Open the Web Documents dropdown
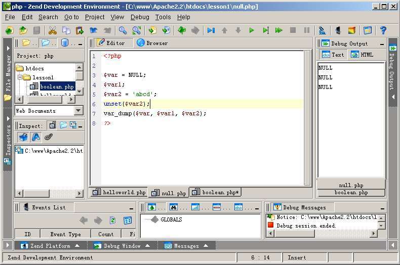Image resolution: width=400 pixels, height=265 pixels. pyautogui.click(x=78, y=111)
